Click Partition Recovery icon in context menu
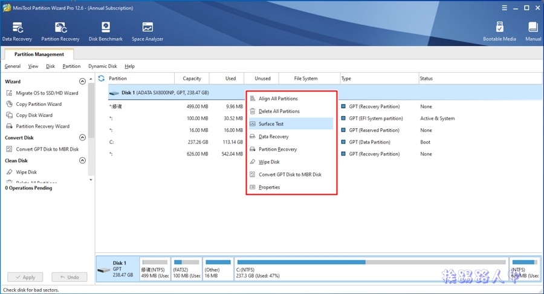Screen dimensions: 544x294 [253, 149]
